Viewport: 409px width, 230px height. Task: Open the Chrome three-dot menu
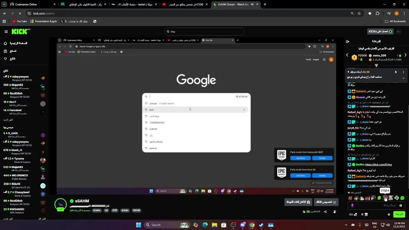404,13
